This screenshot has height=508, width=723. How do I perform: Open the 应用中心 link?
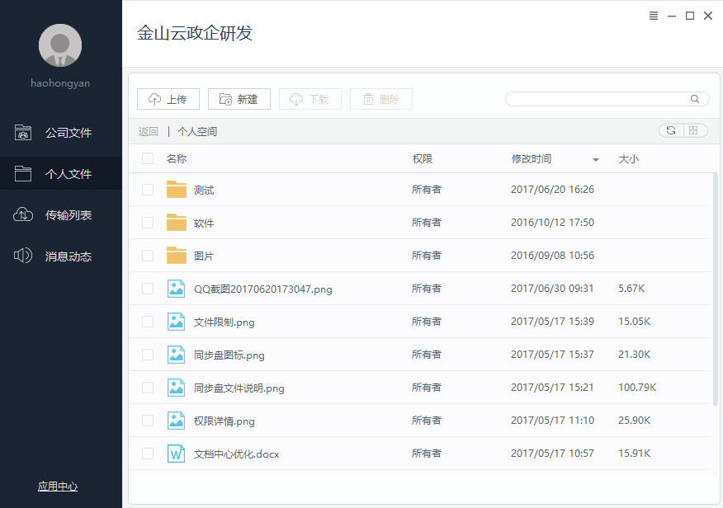point(58,487)
